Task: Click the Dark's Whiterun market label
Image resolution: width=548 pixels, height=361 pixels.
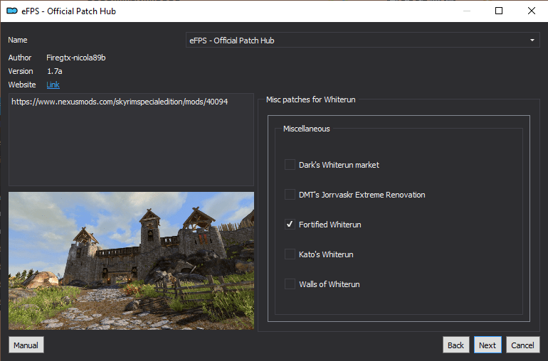Action: click(339, 165)
